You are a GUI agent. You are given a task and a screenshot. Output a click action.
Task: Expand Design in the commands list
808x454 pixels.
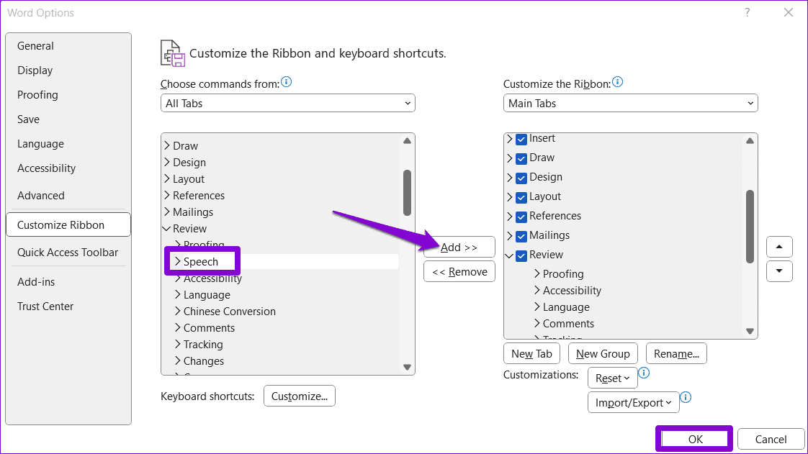(x=167, y=162)
